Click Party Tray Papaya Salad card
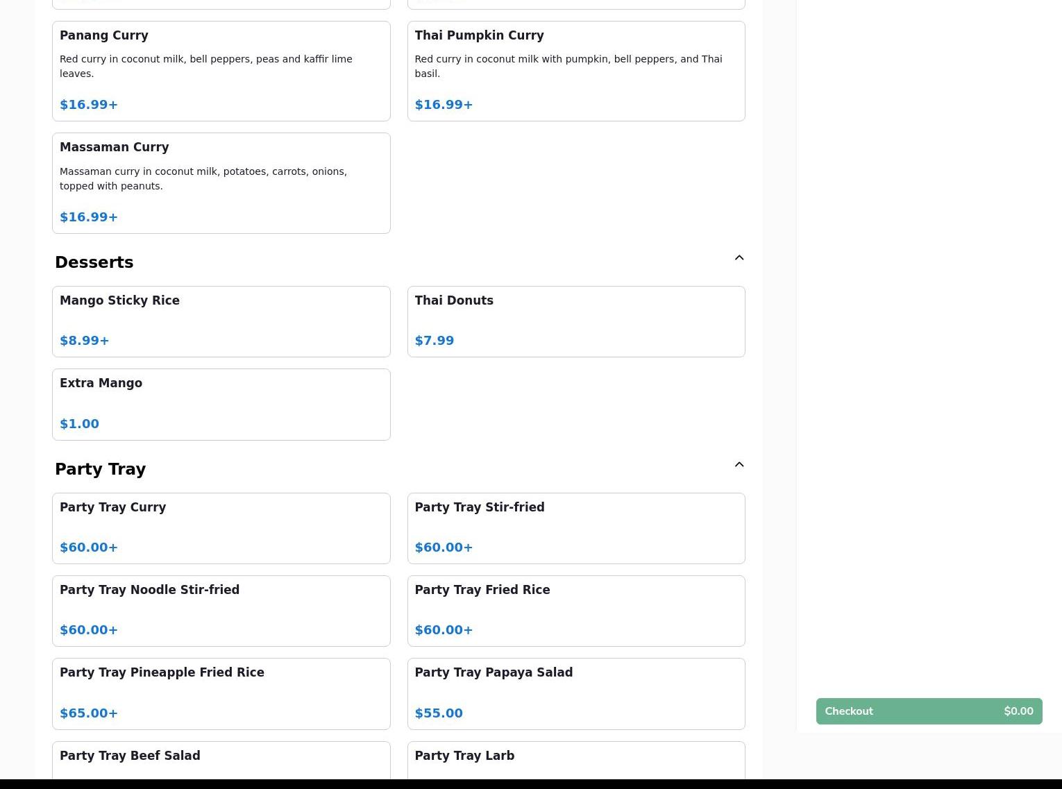1062x789 pixels. [575, 693]
